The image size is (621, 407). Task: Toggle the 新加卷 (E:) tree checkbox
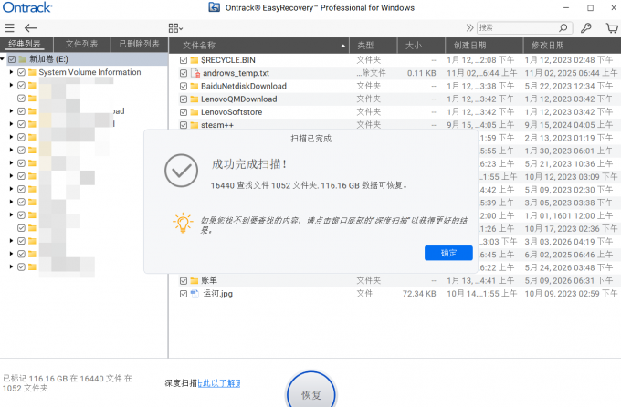point(12,59)
